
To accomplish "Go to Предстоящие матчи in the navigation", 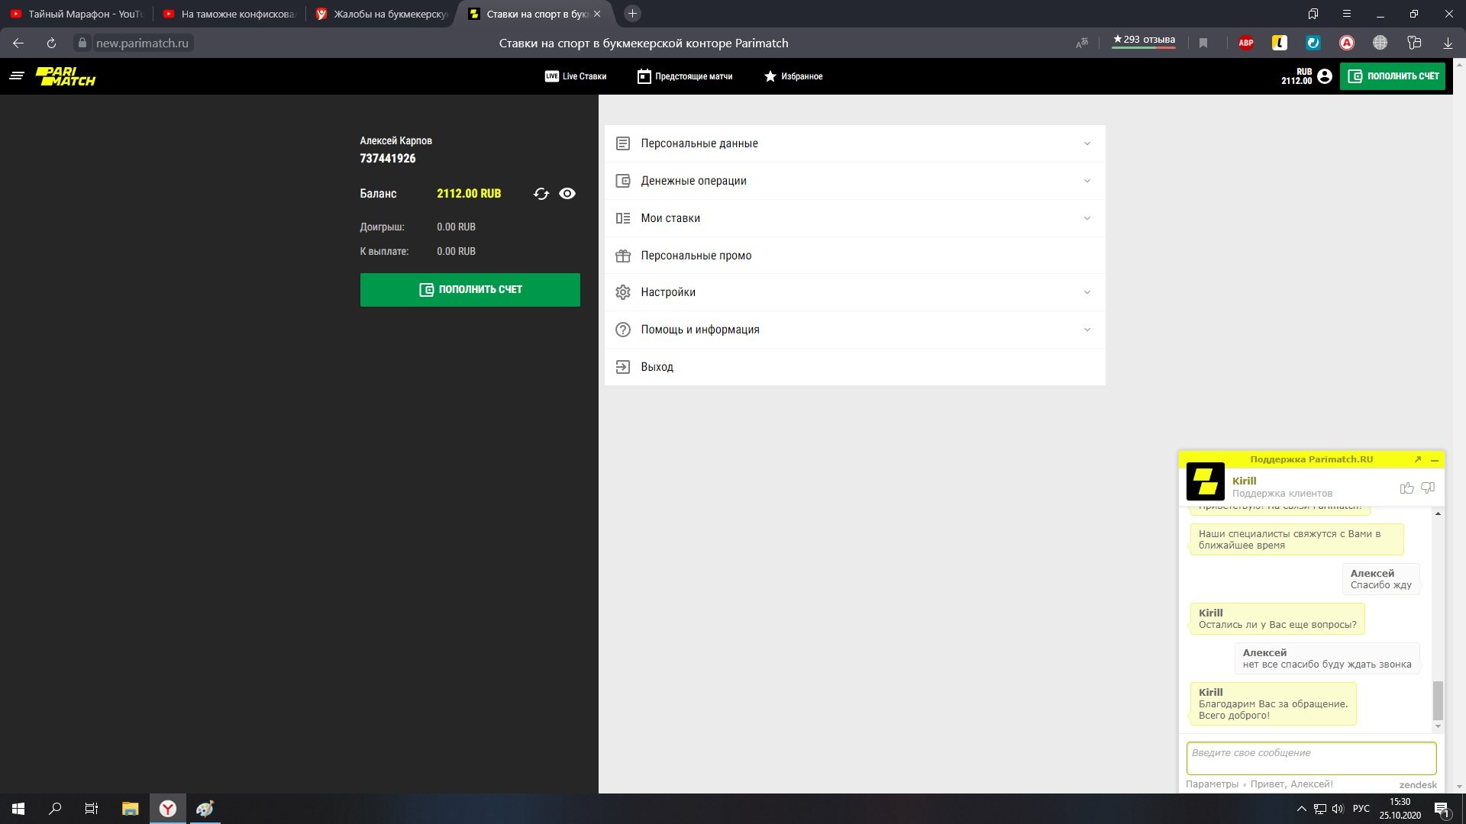I will (x=685, y=76).
